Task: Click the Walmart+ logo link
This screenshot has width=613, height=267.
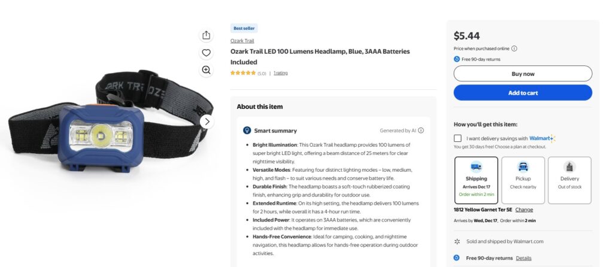Action: pos(542,138)
